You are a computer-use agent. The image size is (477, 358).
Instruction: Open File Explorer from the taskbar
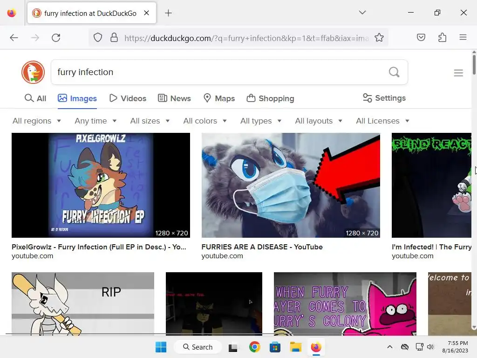295,347
